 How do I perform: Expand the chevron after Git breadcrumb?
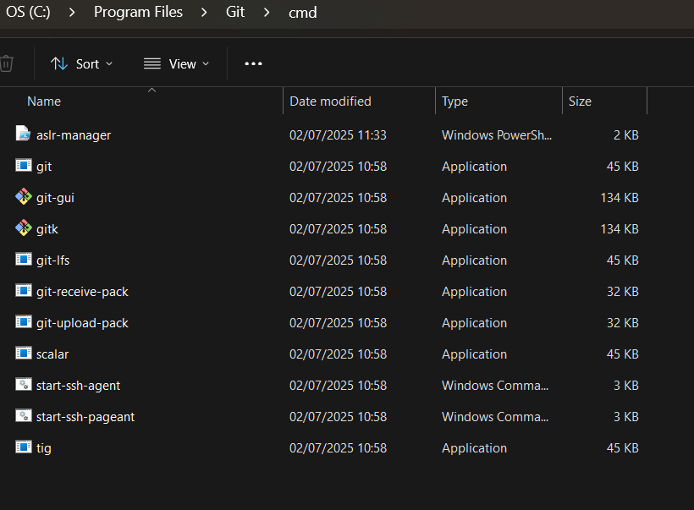(x=267, y=13)
